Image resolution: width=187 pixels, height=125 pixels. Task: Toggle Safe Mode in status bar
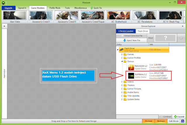click(x=174, y=121)
